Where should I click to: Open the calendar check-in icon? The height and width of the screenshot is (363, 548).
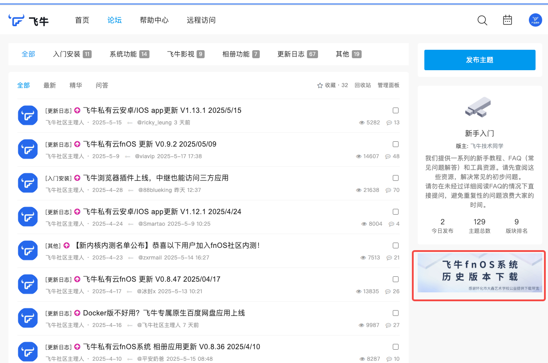click(x=508, y=20)
